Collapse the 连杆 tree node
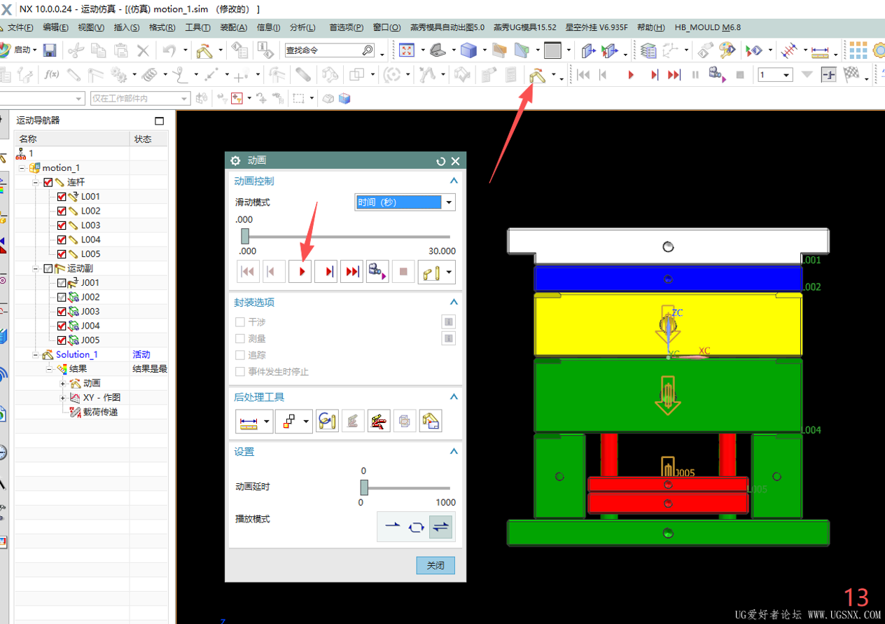The image size is (885, 624). coord(36,182)
